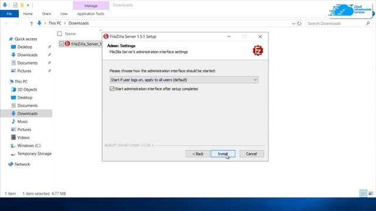Open the recent locations dropdown arrow
The height and width of the screenshot is (211, 376).
coord(24,23)
